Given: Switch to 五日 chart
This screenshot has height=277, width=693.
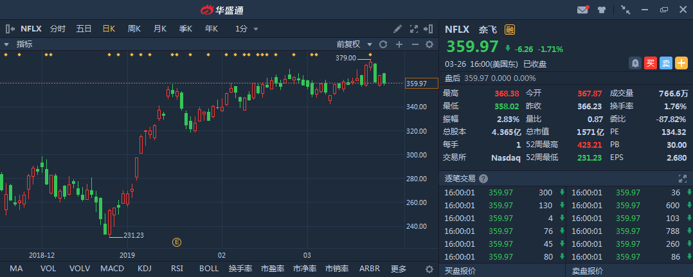Looking at the screenshot, I should [84, 29].
